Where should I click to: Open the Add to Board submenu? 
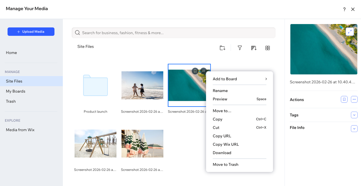pos(239,79)
